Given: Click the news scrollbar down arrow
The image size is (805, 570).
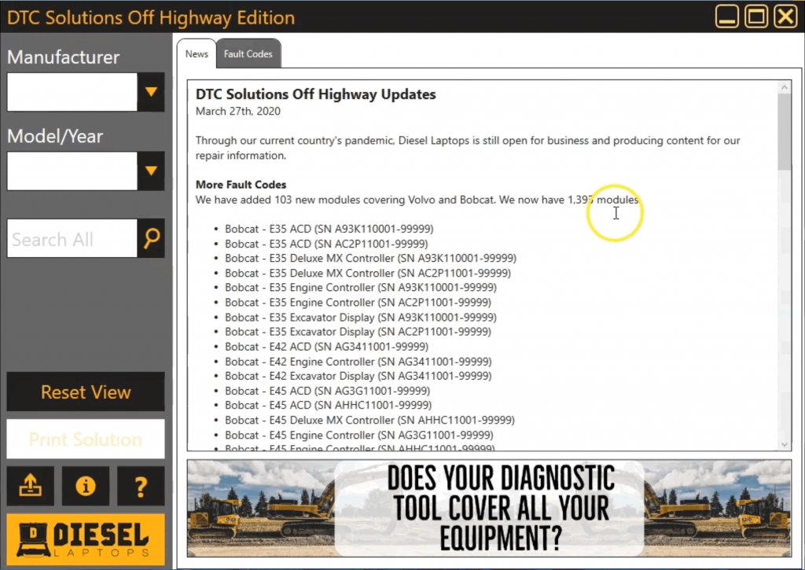Looking at the screenshot, I should click(x=785, y=444).
